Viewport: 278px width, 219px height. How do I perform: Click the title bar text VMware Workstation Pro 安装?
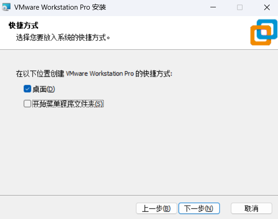60,7
